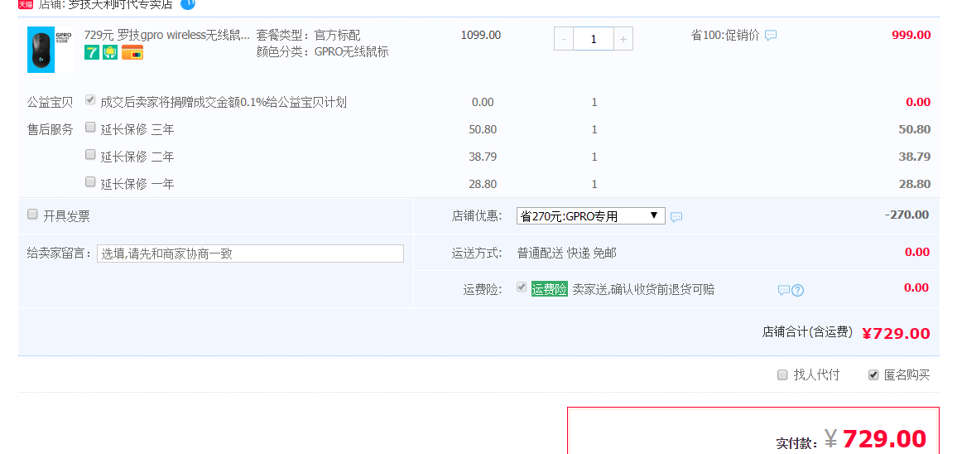Click the 颜色分类：GPRO无线鼠标 text
Screen dimensions: 957x454
coord(322,52)
